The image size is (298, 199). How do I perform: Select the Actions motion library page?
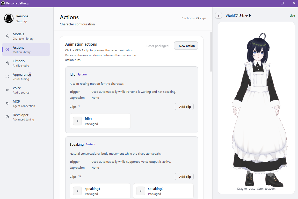(x=26, y=49)
